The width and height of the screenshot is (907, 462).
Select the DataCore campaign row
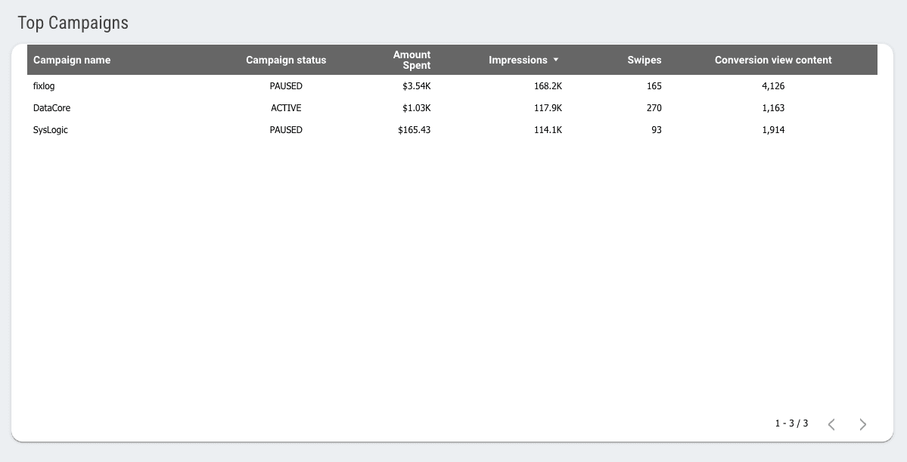[x=51, y=107]
